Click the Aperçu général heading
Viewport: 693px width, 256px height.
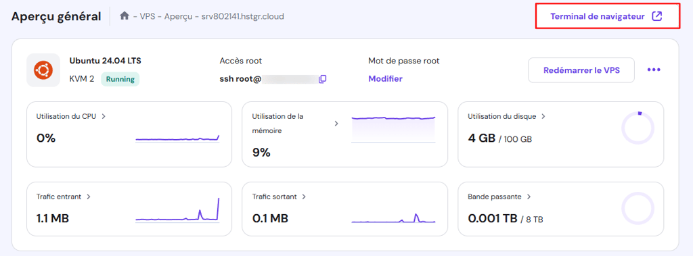click(x=56, y=17)
